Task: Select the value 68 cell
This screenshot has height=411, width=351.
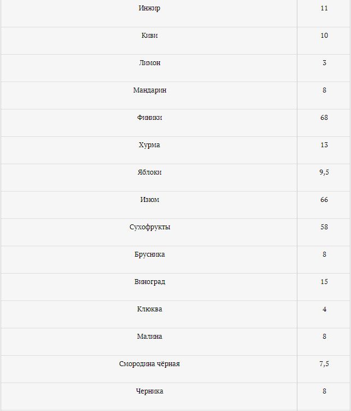Action: pos(324,118)
